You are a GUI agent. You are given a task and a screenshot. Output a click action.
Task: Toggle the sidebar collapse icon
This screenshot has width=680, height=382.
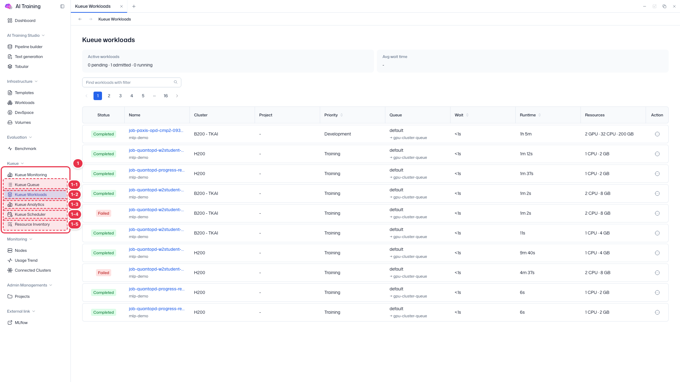tap(62, 6)
